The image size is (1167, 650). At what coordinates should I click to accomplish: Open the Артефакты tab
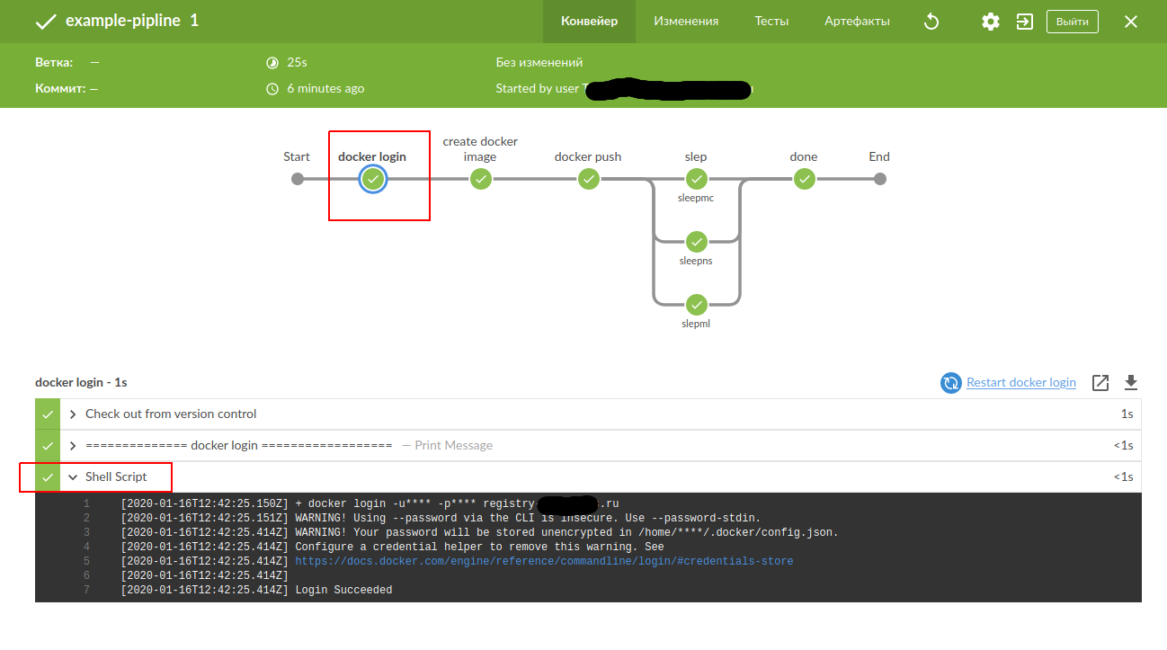(857, 22)
